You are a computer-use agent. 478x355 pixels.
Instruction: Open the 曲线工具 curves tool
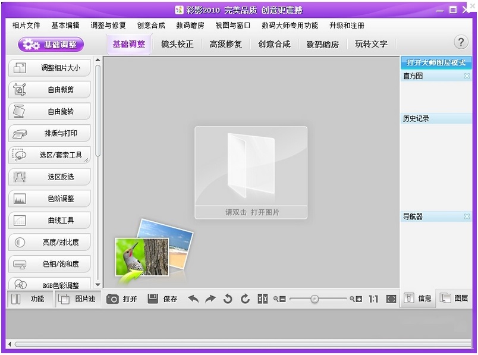[x=49, y=220]
